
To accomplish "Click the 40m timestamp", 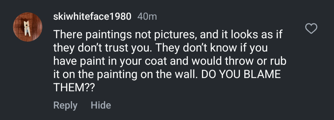I will [147, 17].
